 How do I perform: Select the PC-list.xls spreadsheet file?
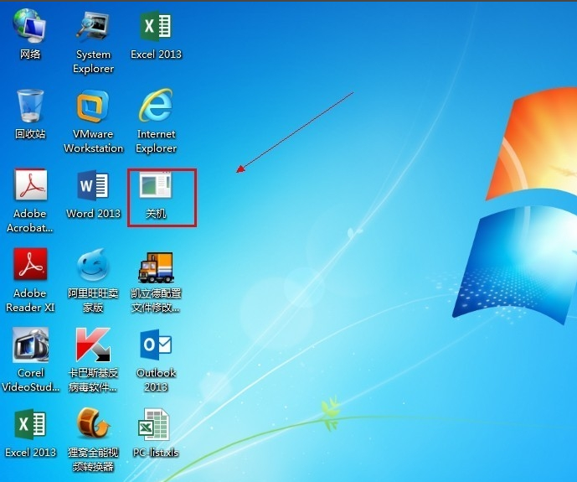pos(156,426)
